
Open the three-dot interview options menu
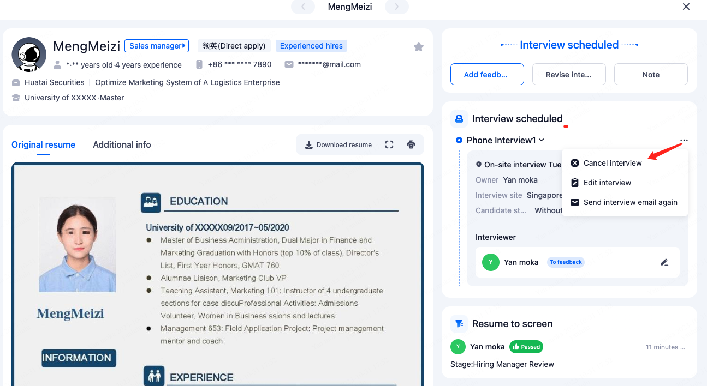[x=684, y=141]
